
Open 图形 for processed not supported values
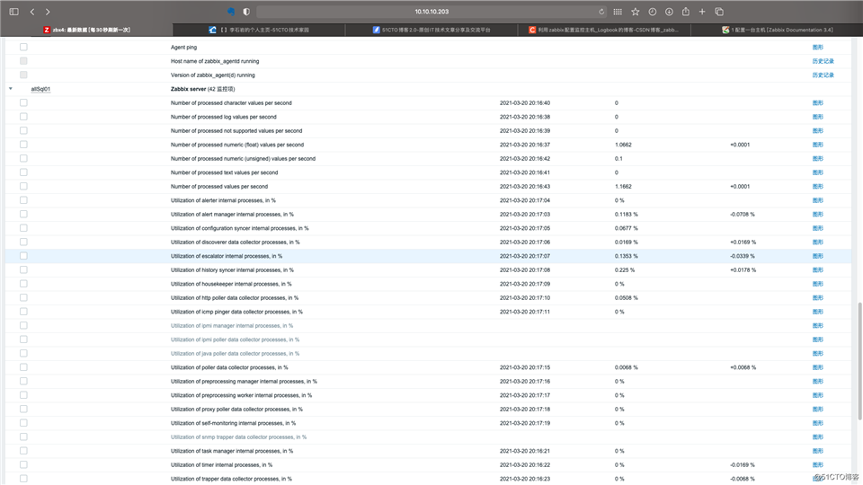pyautogui.click(x=817, y=131)
